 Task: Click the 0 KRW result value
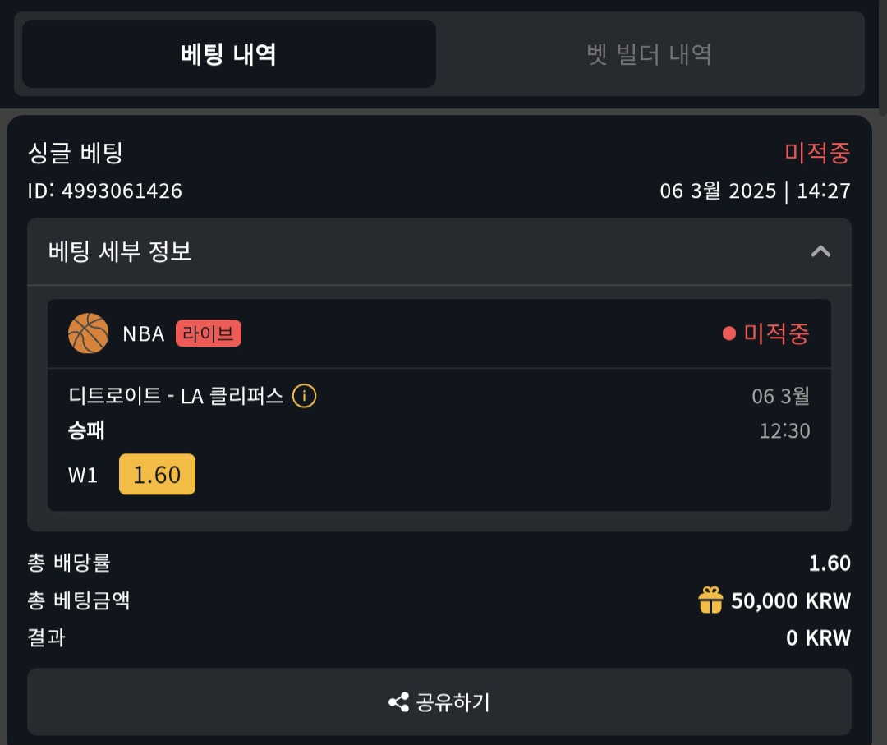coord(818,638)
